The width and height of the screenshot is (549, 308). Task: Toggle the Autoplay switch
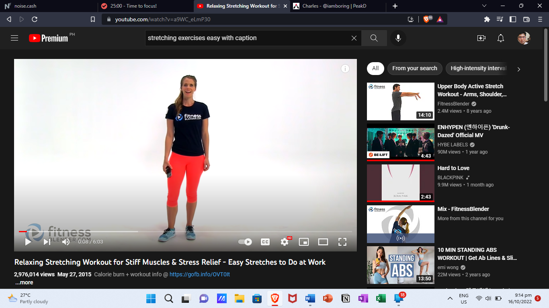tap(245, 242)
